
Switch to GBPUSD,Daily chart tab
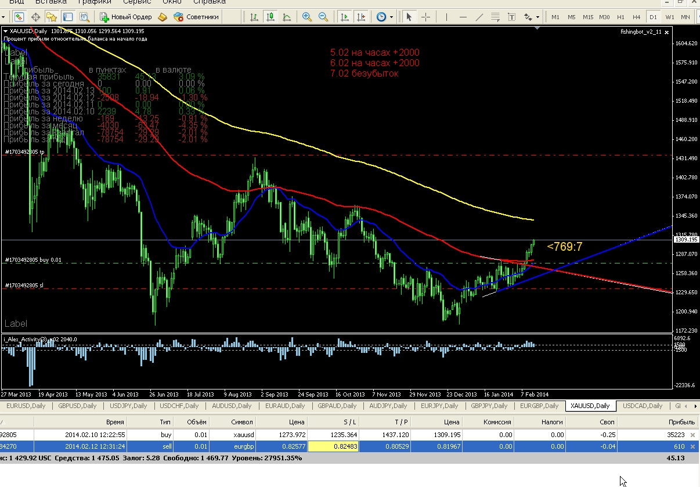click(x=76, y=406)
